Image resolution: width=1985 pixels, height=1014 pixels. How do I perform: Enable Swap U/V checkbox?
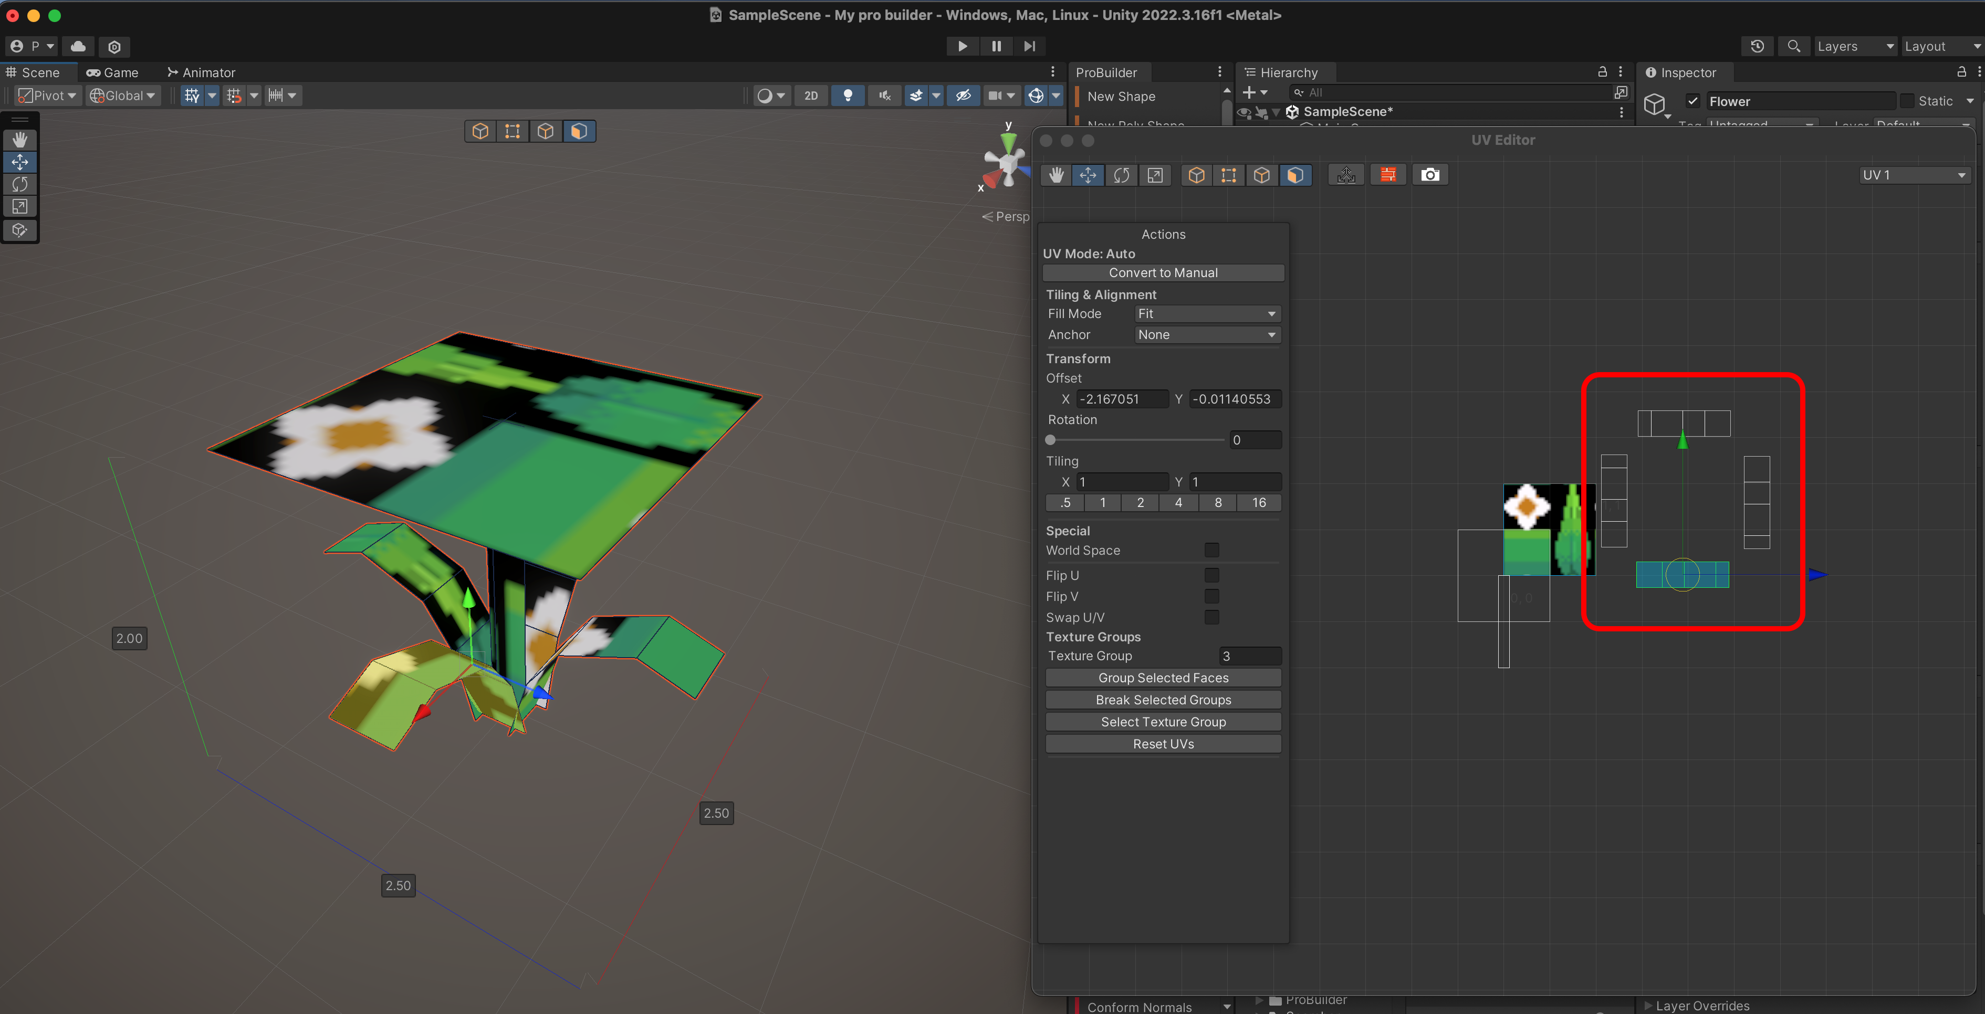click(x=1211, y=617)
